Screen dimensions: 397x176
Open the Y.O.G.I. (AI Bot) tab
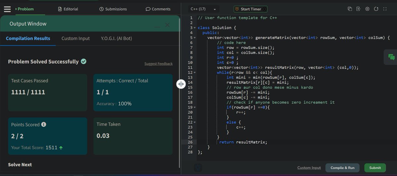(116, 39)
